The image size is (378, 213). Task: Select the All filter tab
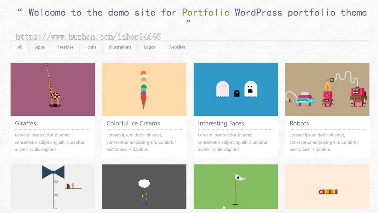tap(20, 47)
